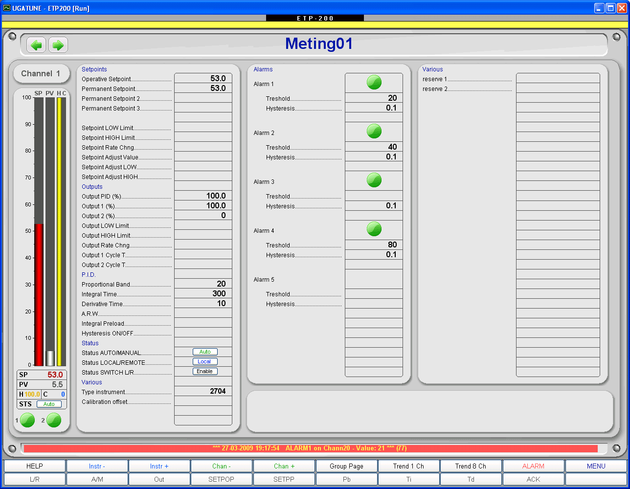This screenshot has height=489, width=630.
Task: Open Trend 8 Ch view
Action: pyautogui.click(x=471, y=466)
